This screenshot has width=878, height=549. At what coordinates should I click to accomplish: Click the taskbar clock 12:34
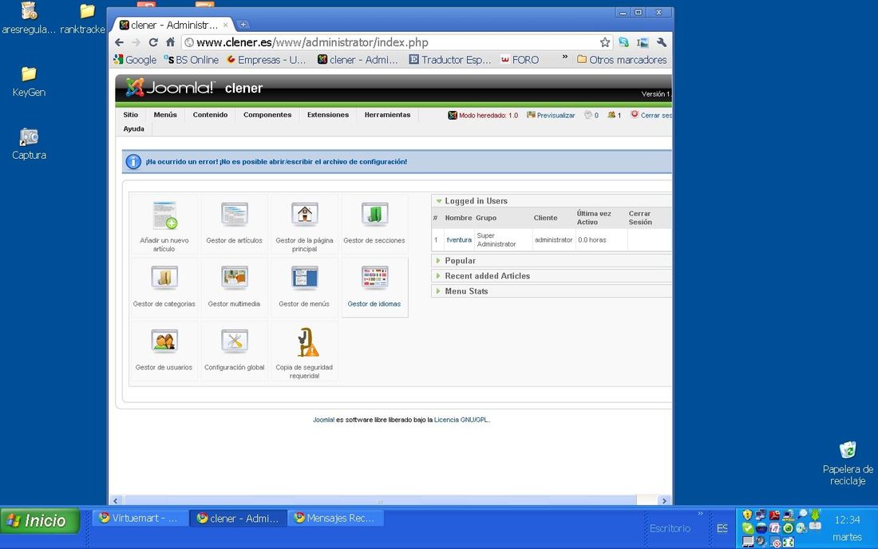[x=847, y=520]
